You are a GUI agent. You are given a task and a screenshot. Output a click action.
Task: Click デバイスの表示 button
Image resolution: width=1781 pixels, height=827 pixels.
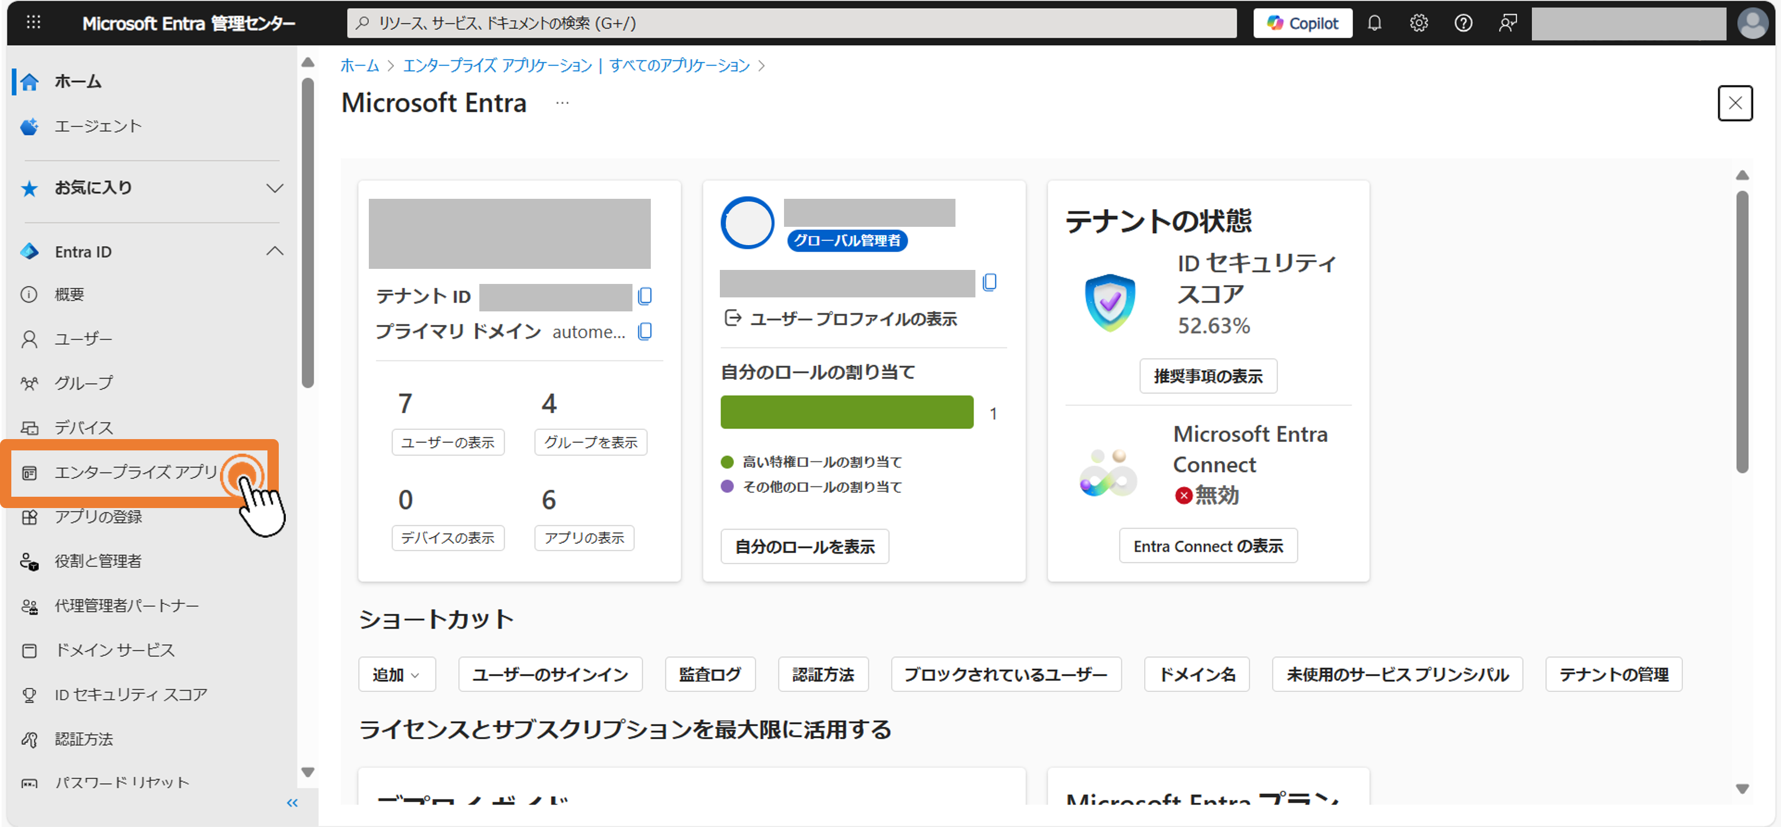click(448, 538)
